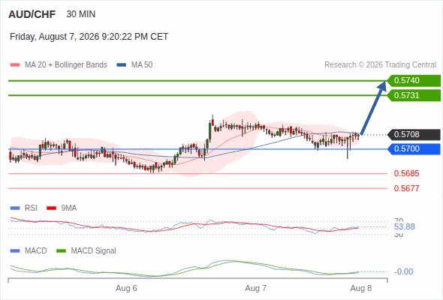Viewport: 443px width, 300px height.
Task: Click the 0.5731 green resistance label
Action: click(x=414, y=95)
